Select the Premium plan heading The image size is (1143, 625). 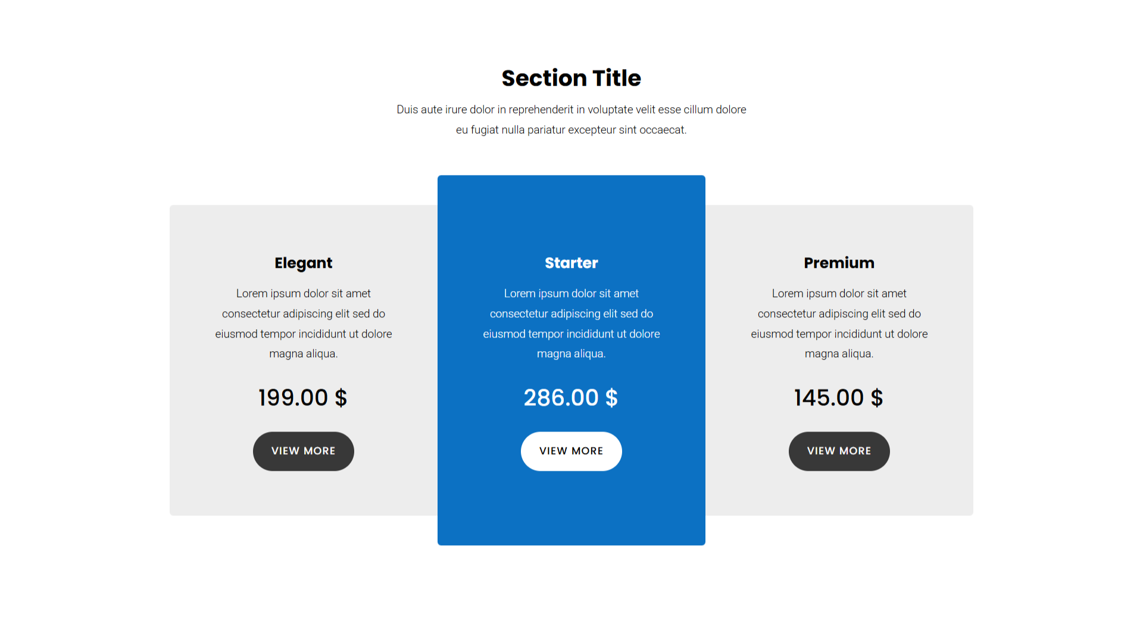pos(839,263)
